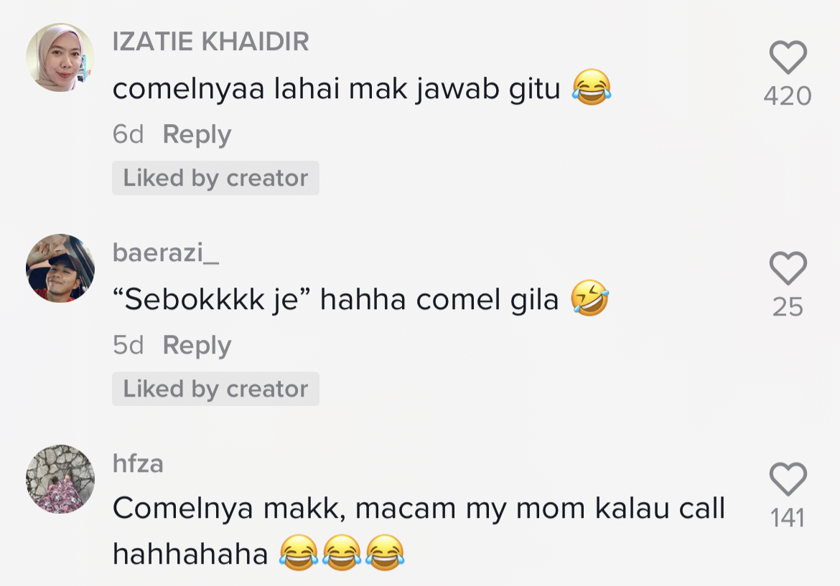Reply to baerazi_'s comment

point(197,345)
